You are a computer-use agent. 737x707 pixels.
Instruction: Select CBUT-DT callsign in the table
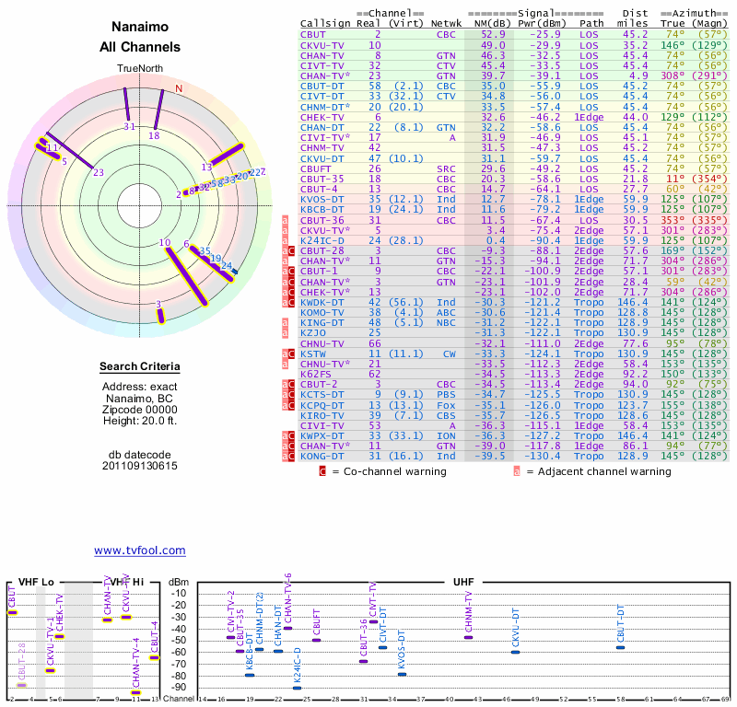322,86
